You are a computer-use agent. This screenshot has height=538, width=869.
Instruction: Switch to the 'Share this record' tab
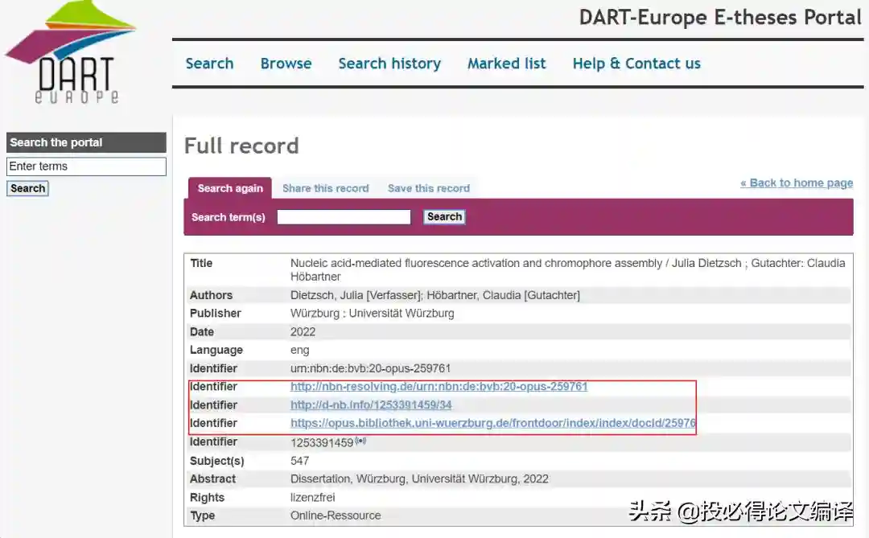coord(325,188)
